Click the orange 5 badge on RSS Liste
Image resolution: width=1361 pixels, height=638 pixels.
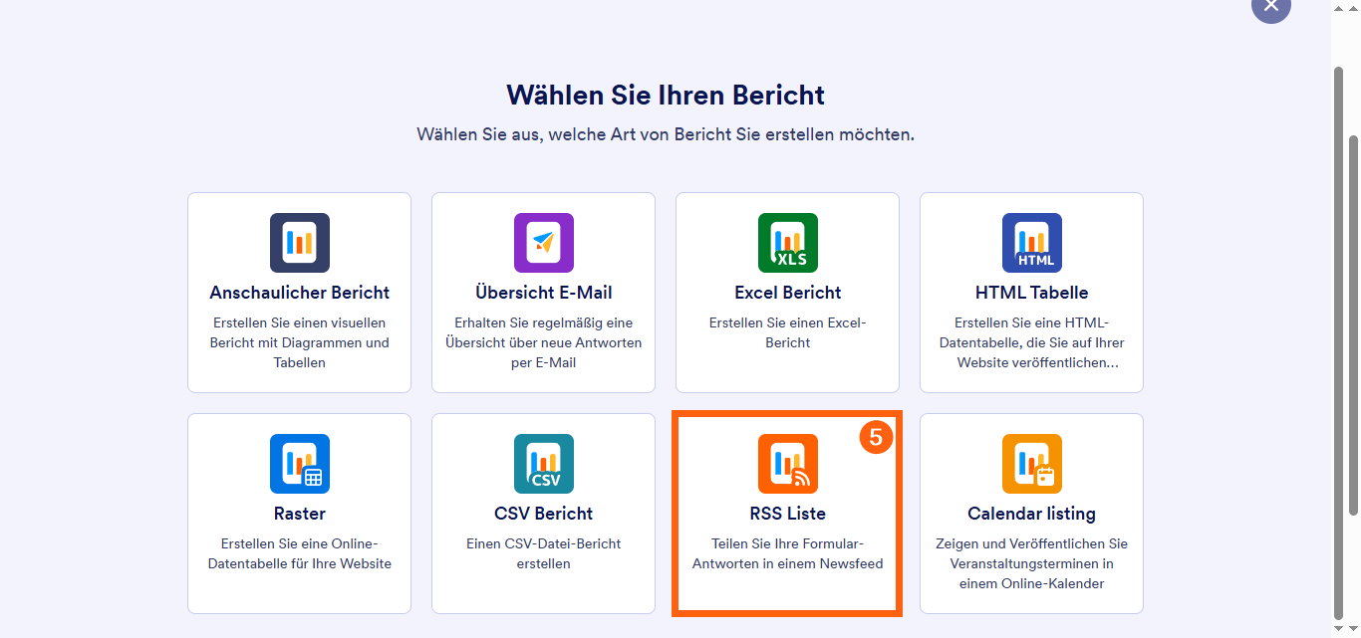pos(876,437)
